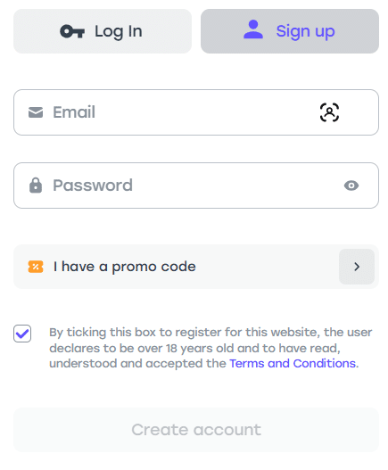
Task: Open the Terms and Conditions link
Action: click(x=293, y=363)
